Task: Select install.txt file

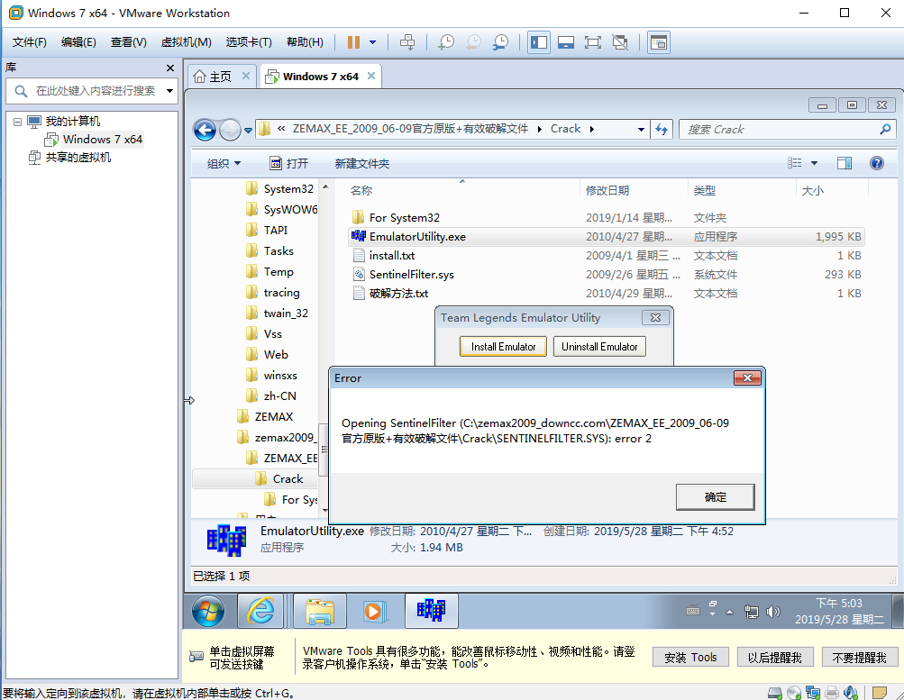Action: click(392, 256)
